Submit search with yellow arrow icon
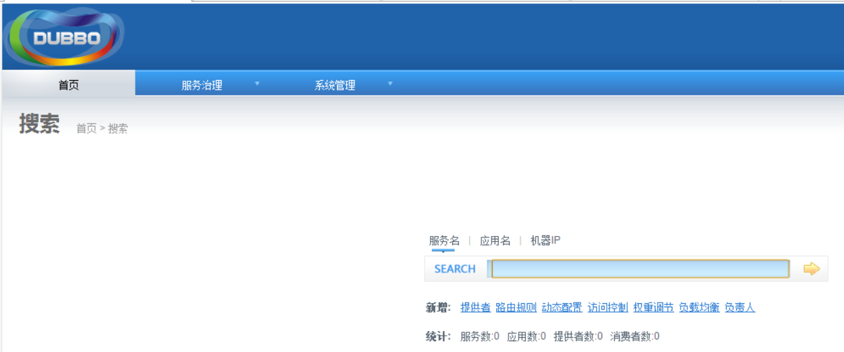 (811, 269)
